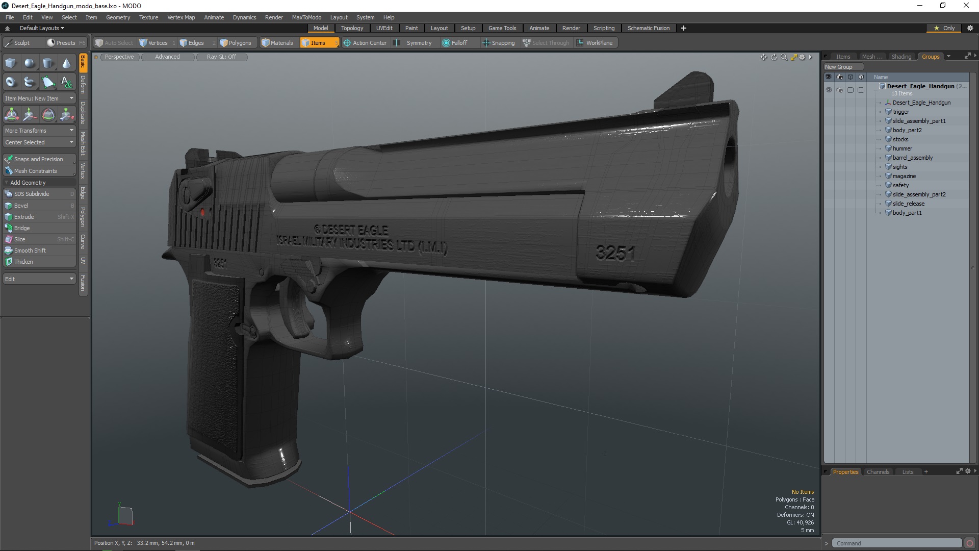Viewport: 979px width, 551px height.
Task: Open the Deform vertical tab
Action: (x=83, y=85)
